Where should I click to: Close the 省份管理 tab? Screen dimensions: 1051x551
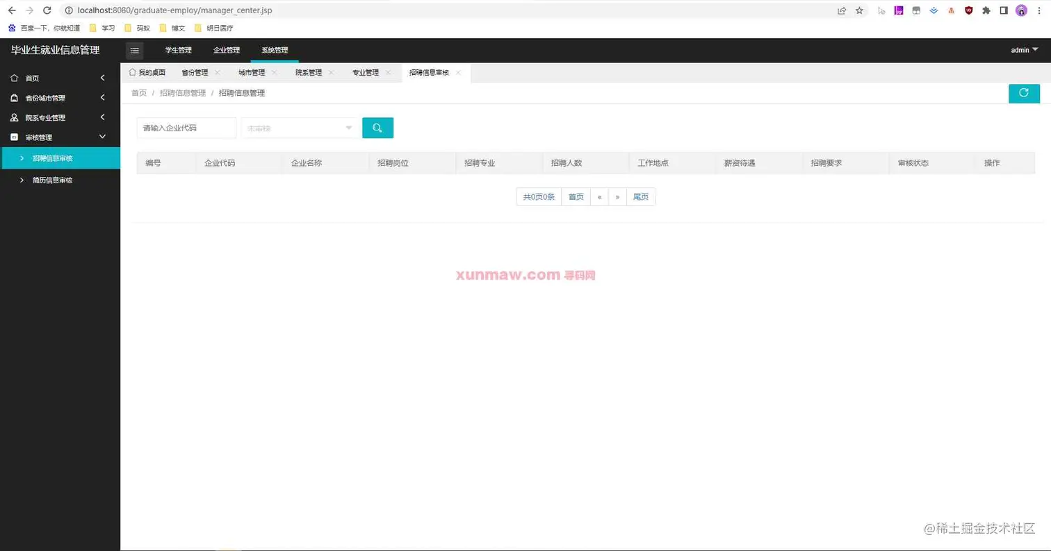pos(217,72)
